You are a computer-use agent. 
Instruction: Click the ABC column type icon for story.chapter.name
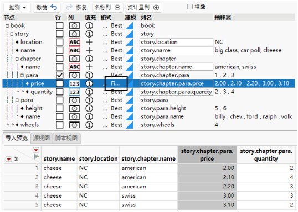point(74,67)
